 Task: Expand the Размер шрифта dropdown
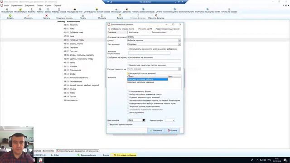tap(173, 120)
